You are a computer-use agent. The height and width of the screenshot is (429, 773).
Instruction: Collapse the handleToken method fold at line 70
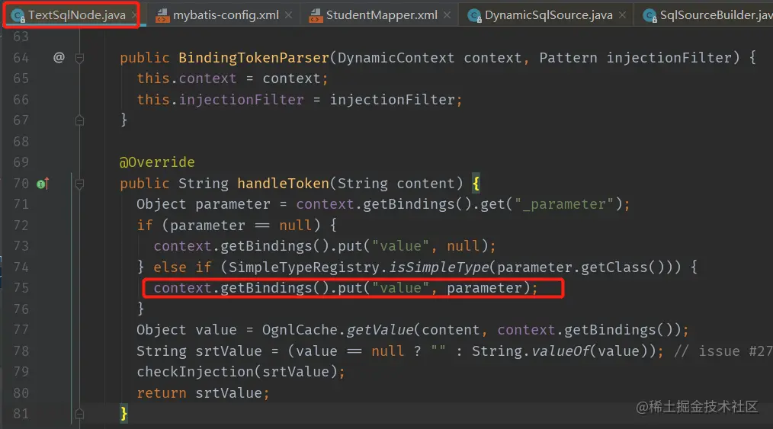[79, 184]
